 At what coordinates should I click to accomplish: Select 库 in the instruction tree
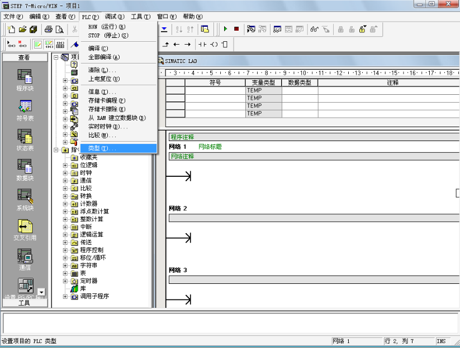click(83, 289)
